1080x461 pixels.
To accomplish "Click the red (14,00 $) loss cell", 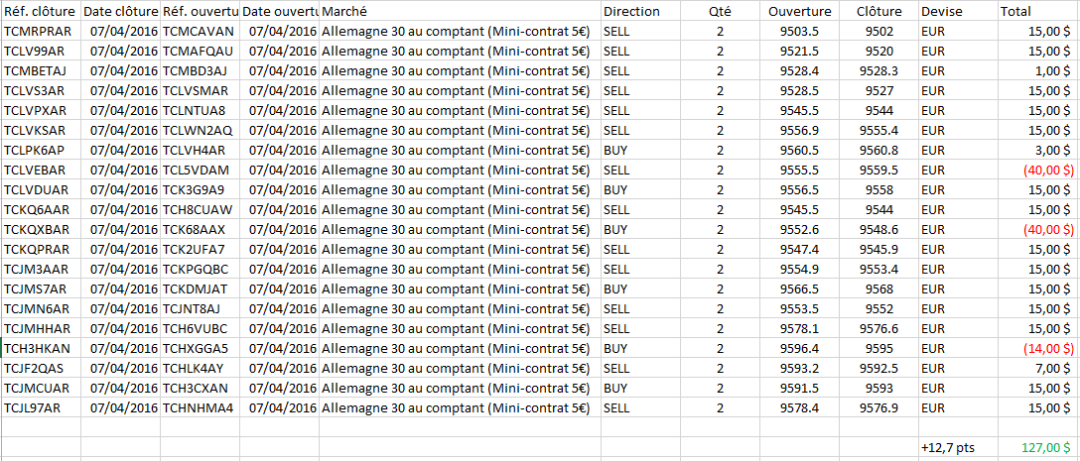I will (1037, 348).
